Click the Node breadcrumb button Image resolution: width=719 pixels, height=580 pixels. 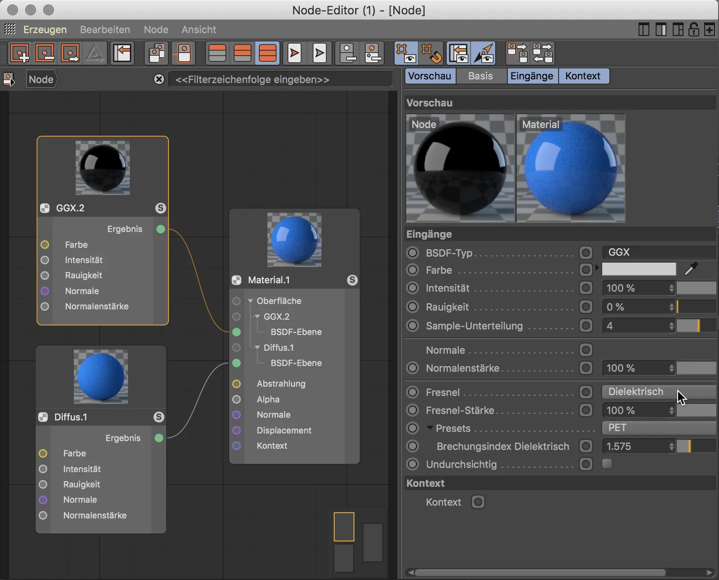tap(41, 80)
